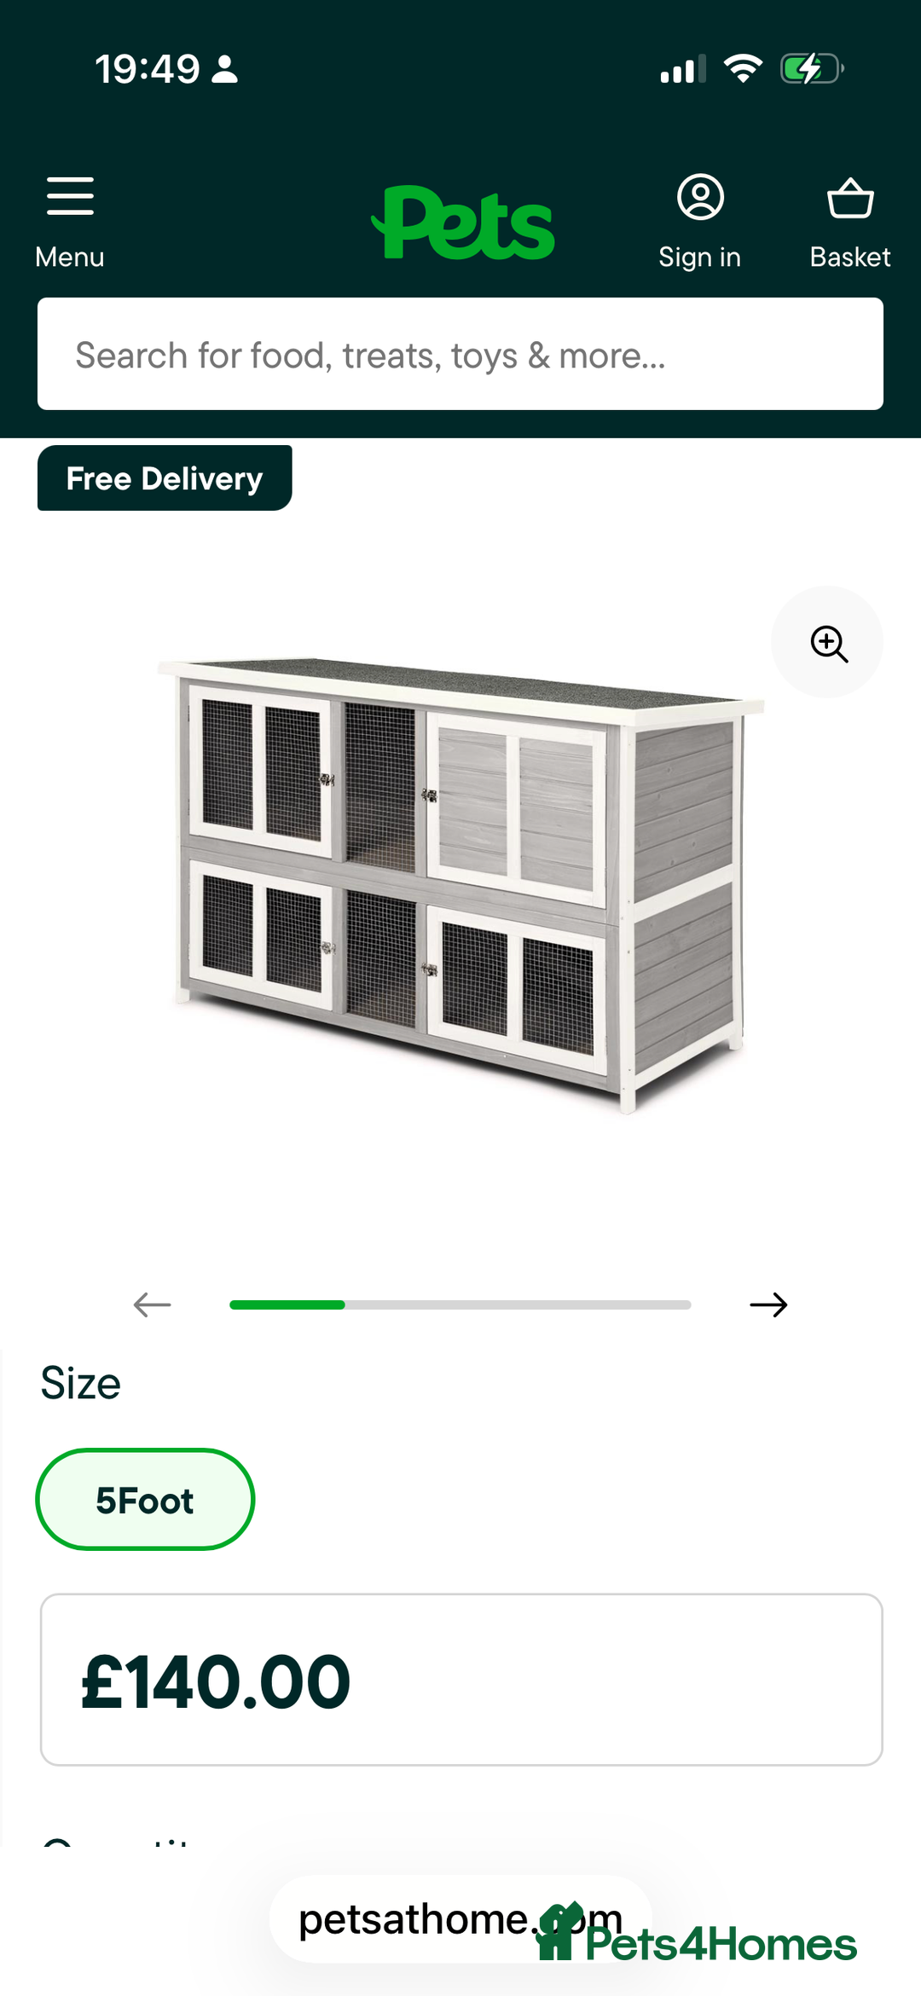This screenshot has width=921, height=1996.
Task: Tap the magnifier zoom-in image icon
Action: [x=827, y=642]
